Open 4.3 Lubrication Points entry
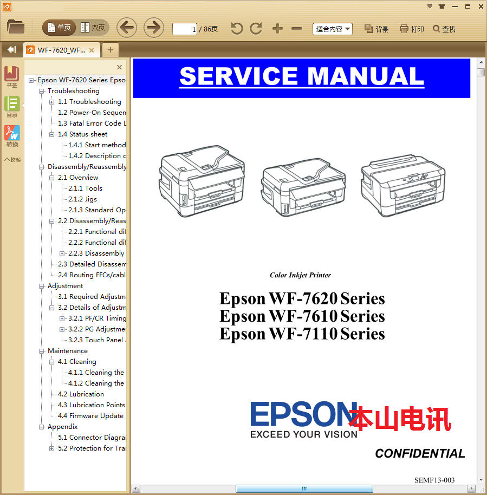The width and height of the screenshot is (487, 495). coord(91,405)
